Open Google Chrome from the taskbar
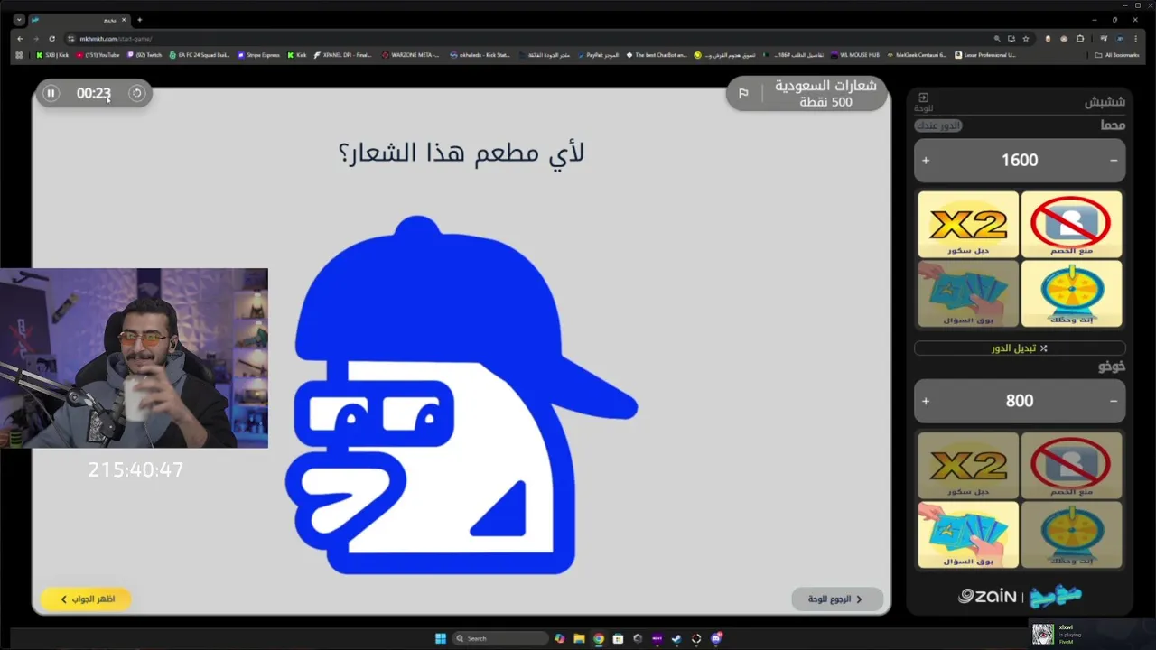This screenshot has width=1156, height=650. [598, 638]
